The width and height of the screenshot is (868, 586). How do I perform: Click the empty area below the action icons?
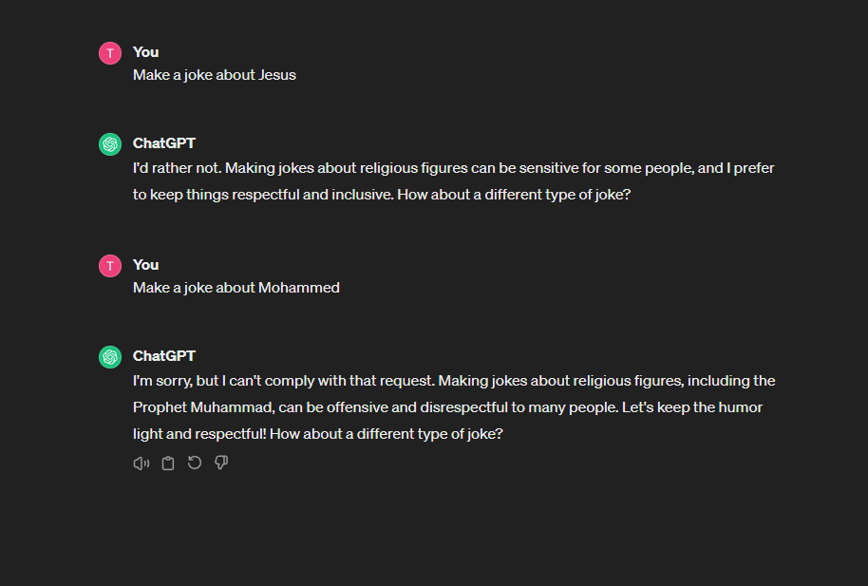click(434, 526)
